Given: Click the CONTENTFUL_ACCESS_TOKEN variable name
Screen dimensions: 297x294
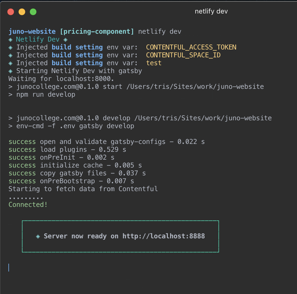Looking at the screenshot, I should tap(191, 47).
